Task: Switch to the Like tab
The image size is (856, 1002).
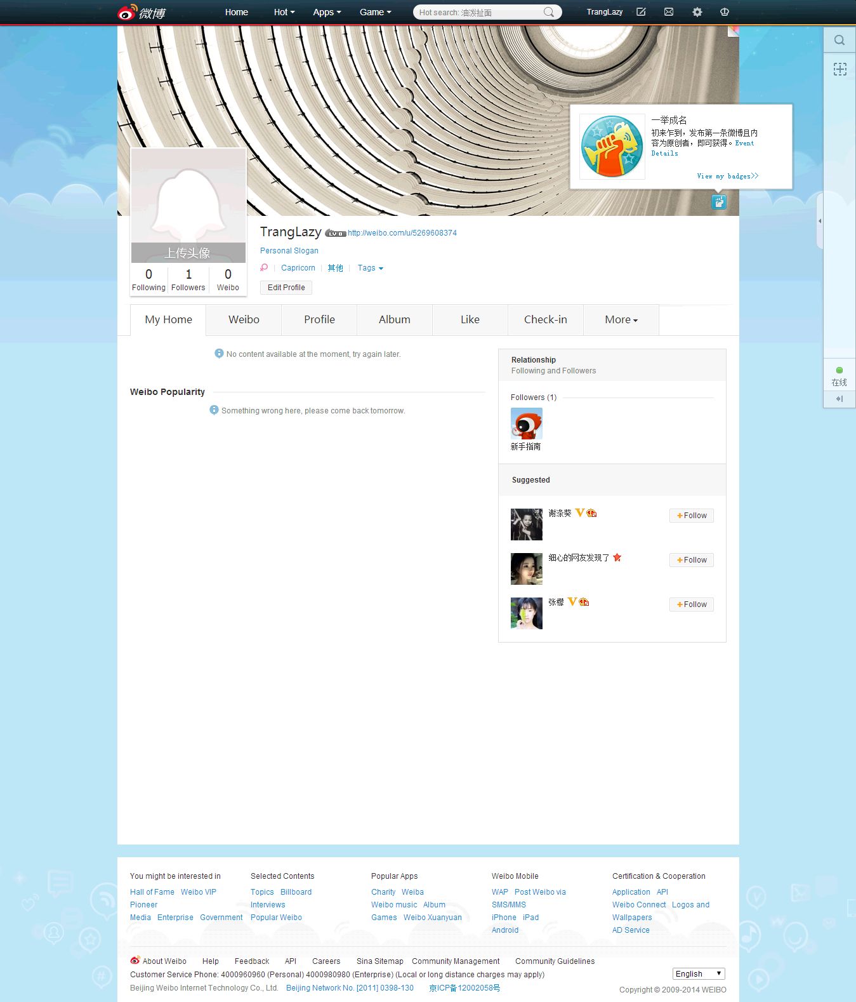Action: (470, 320)
